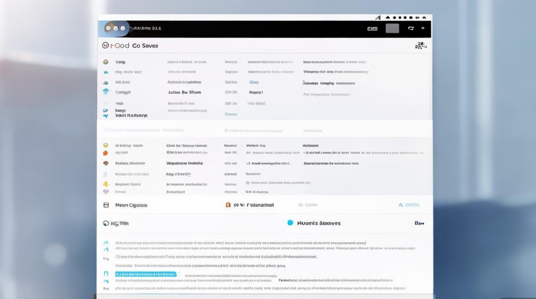Toggle the round yellow-green icon in the lower list

click(x=106, y=146)
